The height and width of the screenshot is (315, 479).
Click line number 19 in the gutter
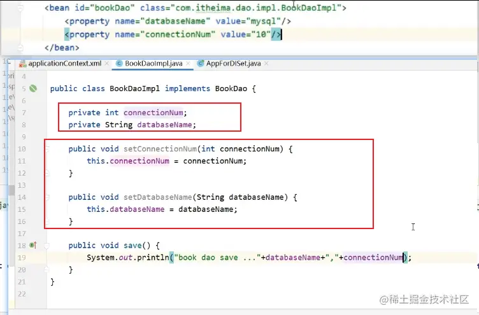pyautogui.click(x=22, y=258)
